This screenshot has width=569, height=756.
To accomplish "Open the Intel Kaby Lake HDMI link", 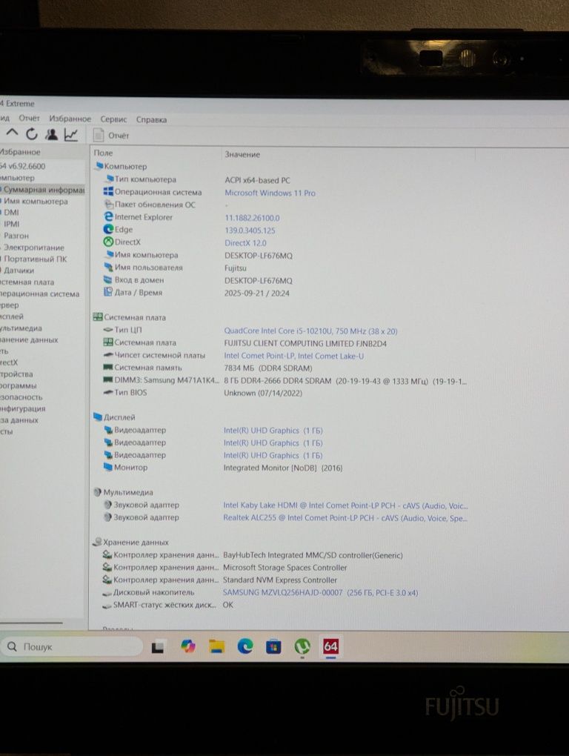I will (x=345, y=505).
